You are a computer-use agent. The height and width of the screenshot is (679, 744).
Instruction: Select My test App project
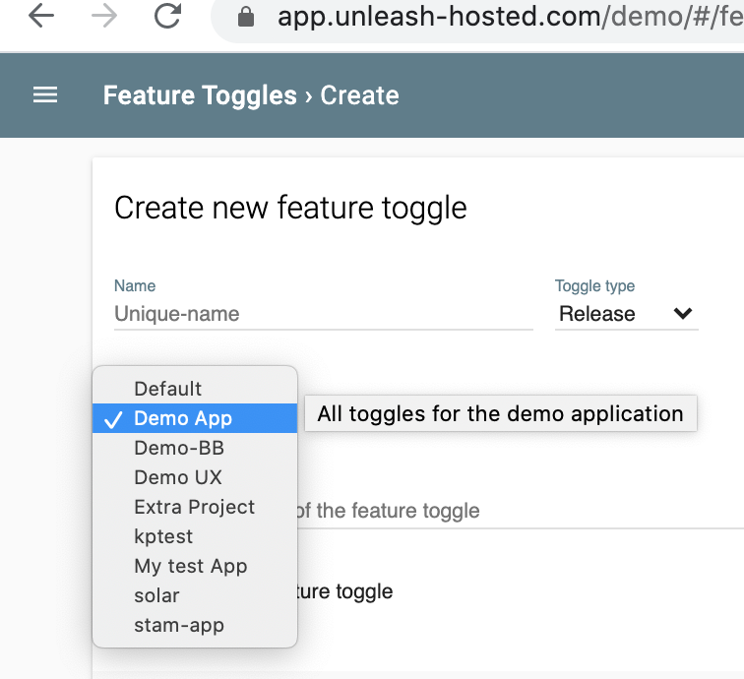point(191,566)
